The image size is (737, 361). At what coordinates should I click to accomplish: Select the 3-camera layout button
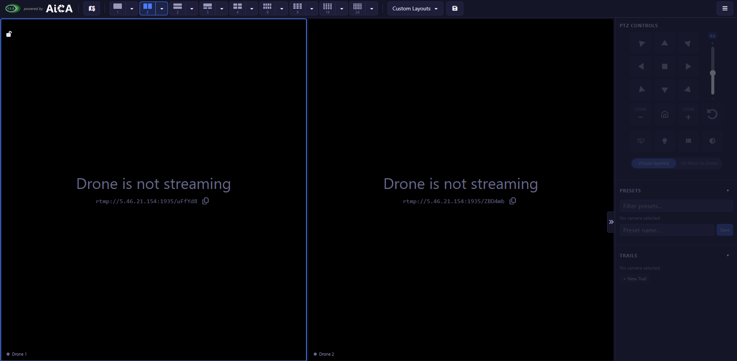click(208, 8)
